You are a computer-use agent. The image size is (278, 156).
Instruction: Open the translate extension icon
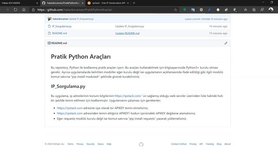(193, 10)
